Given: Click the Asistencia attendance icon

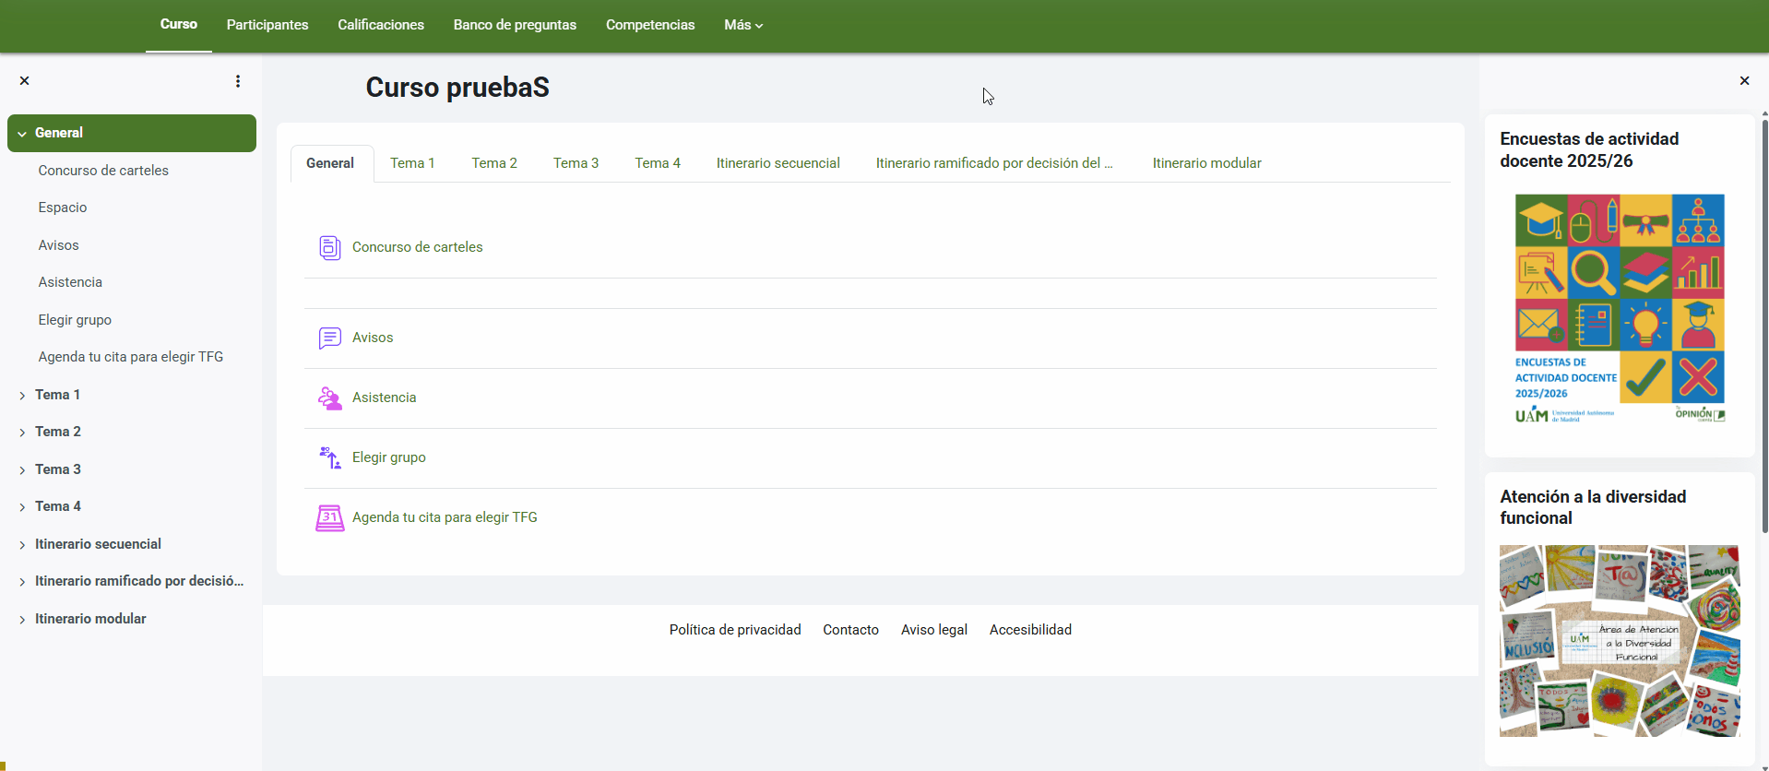Looking at the screenshot, I should tap(329, 397).
